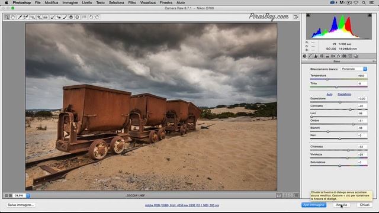Open the Filtro menu
Screen dimensions: 379x213
132,2
